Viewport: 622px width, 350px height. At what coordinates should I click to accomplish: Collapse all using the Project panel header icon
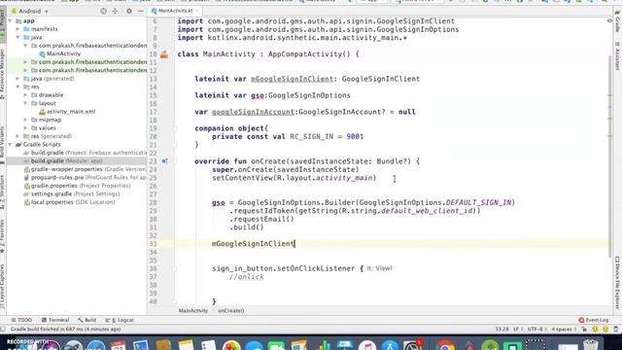(115, 11)
